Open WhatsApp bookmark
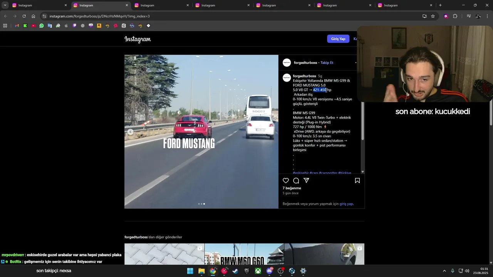 (x=42, y=26)
